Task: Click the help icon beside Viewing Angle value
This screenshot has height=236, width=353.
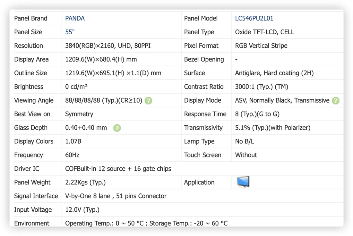Action: pos(148,101)
